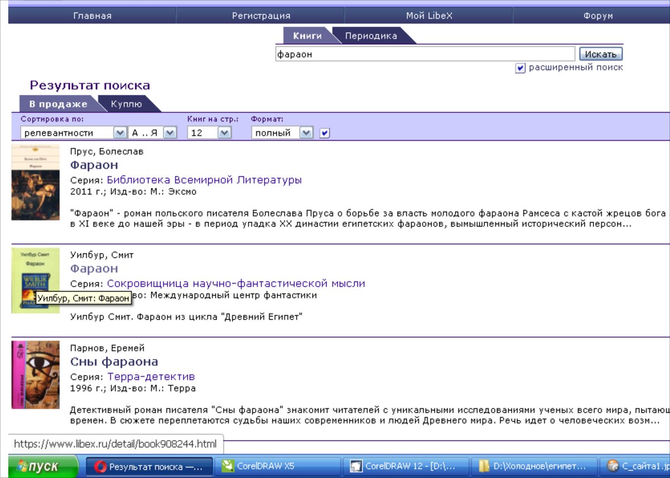Image resolution: width=670 pixels, height=478 pixels.
Task: Click the search field containing фараон
Action: point(424,54)
